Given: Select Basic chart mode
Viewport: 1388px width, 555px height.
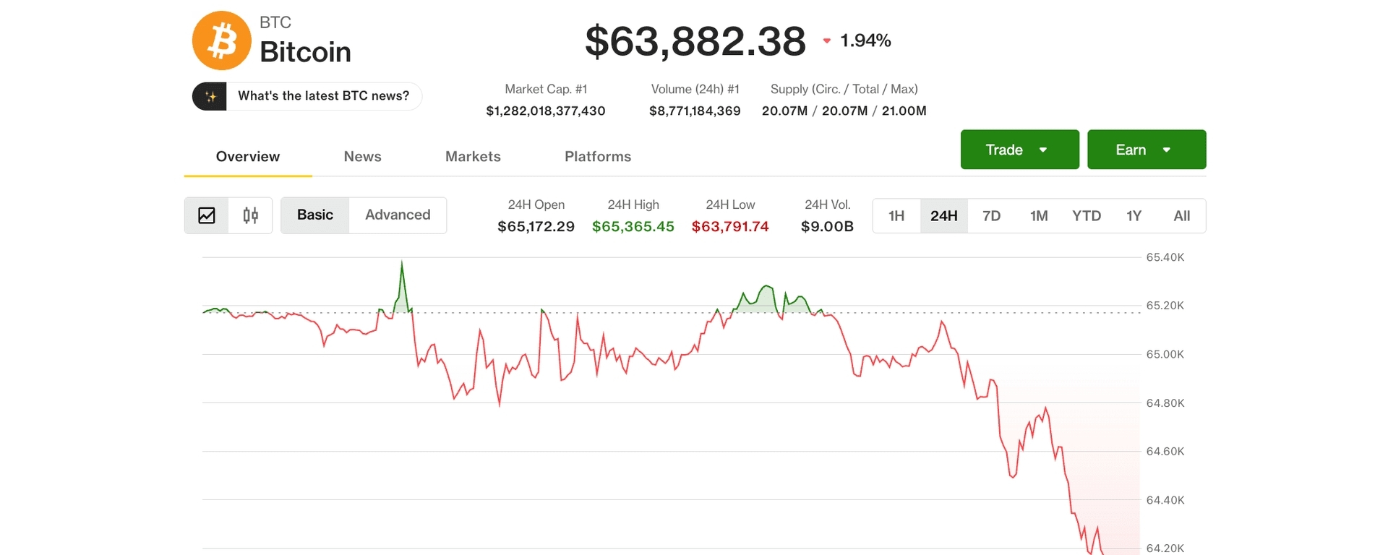Looking at the screenshot, I should tap(315, 215).
